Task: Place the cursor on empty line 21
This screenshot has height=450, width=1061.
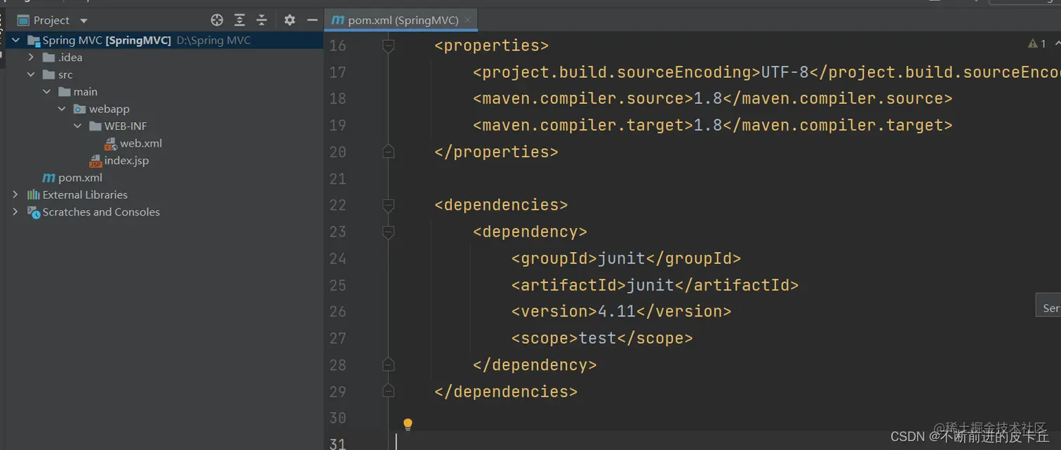Action: pyautogui.click(x=730, y=178)
